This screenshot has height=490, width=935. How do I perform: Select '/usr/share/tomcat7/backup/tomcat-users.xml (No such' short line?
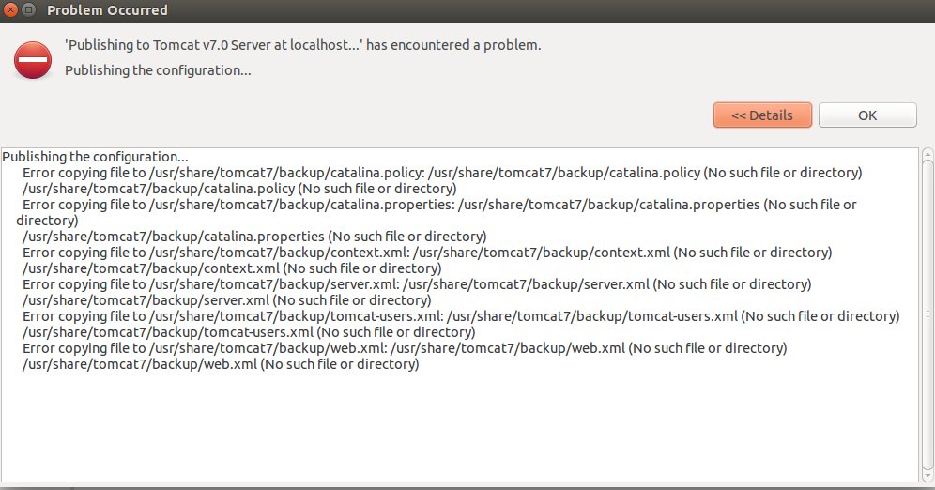(250, 332)
